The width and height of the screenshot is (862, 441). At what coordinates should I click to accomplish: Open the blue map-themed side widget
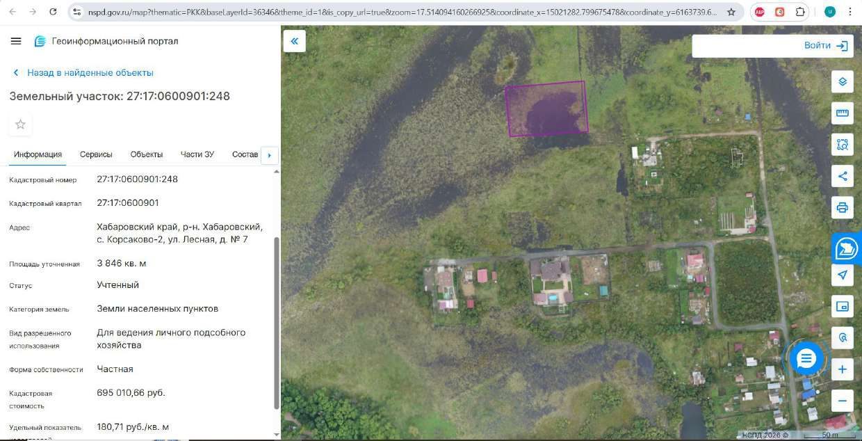(847, 248)
